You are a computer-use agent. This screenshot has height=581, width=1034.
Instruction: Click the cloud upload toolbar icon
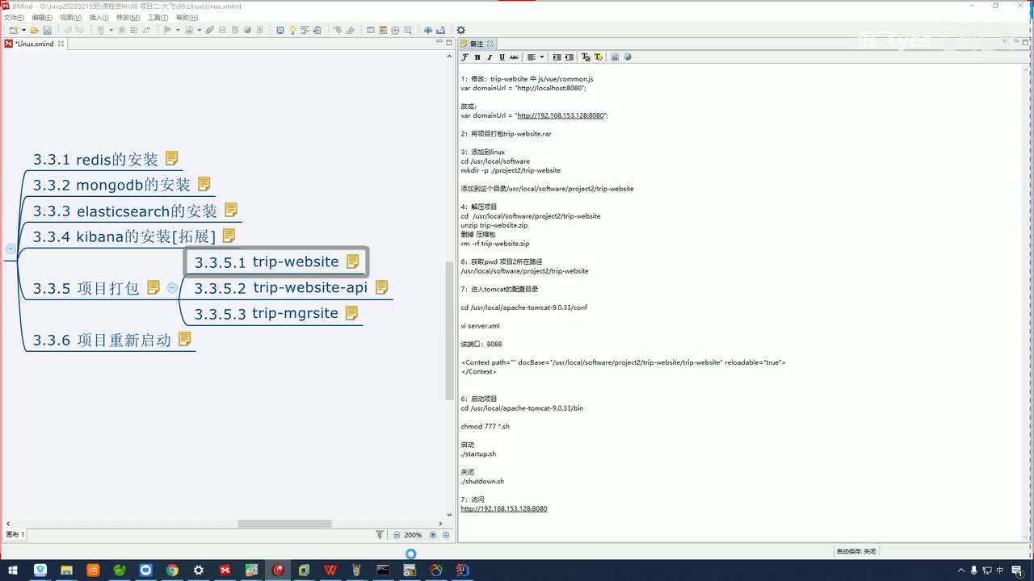click(x=428, y=31)
